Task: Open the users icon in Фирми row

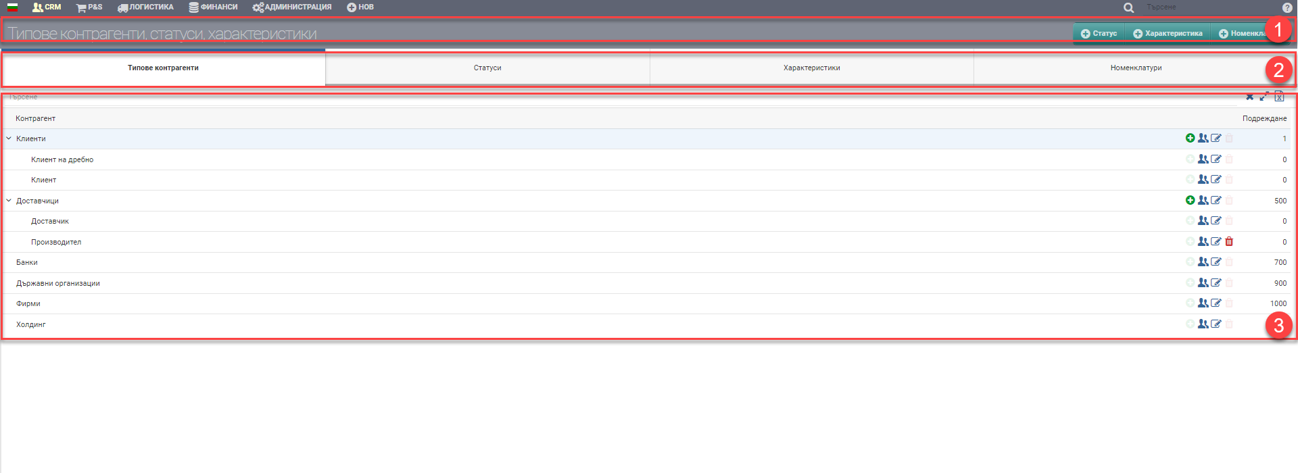Action: 1203,303
